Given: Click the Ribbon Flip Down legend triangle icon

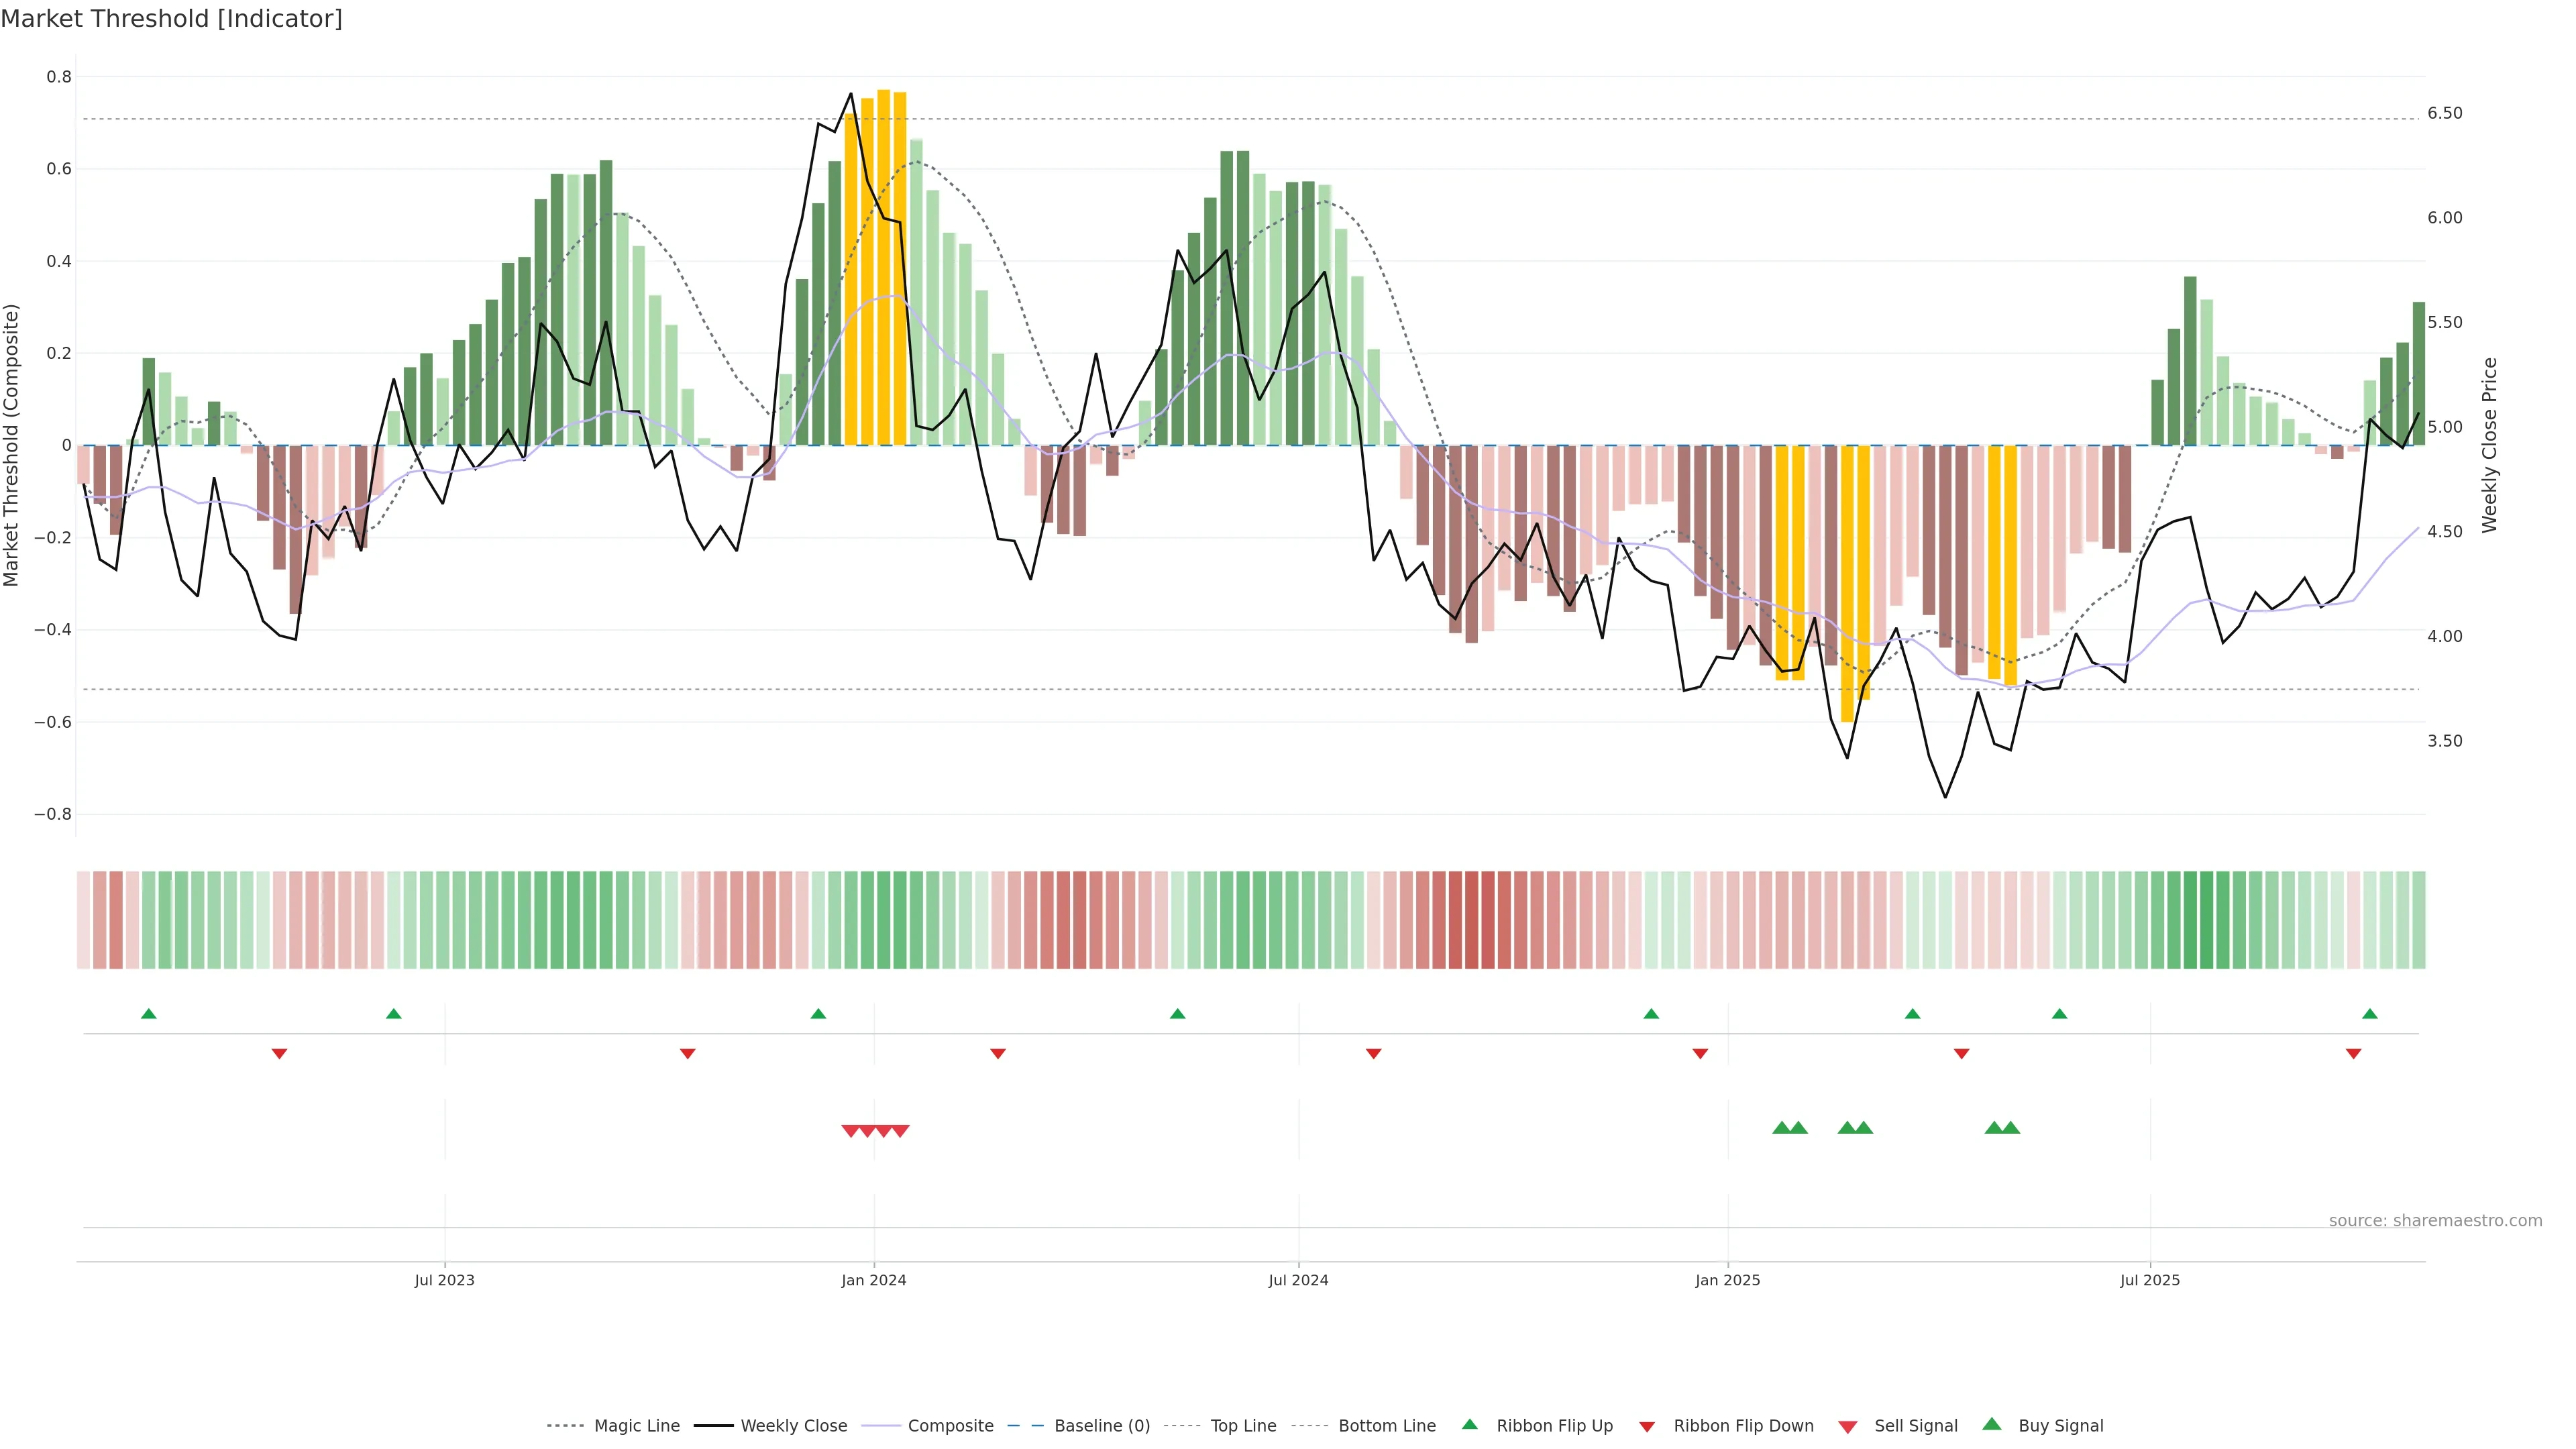Looking at the screenshot, I should click(x=1647, y=1427).
